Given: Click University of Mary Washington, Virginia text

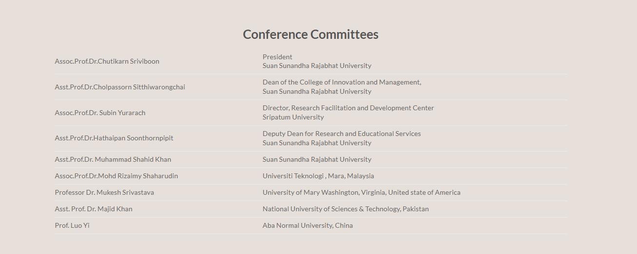Looking at the screenshot, I should 361,192.
